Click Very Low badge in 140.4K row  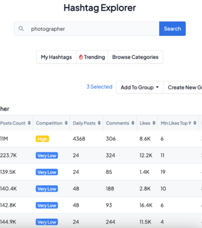click(x=47, y=189)
